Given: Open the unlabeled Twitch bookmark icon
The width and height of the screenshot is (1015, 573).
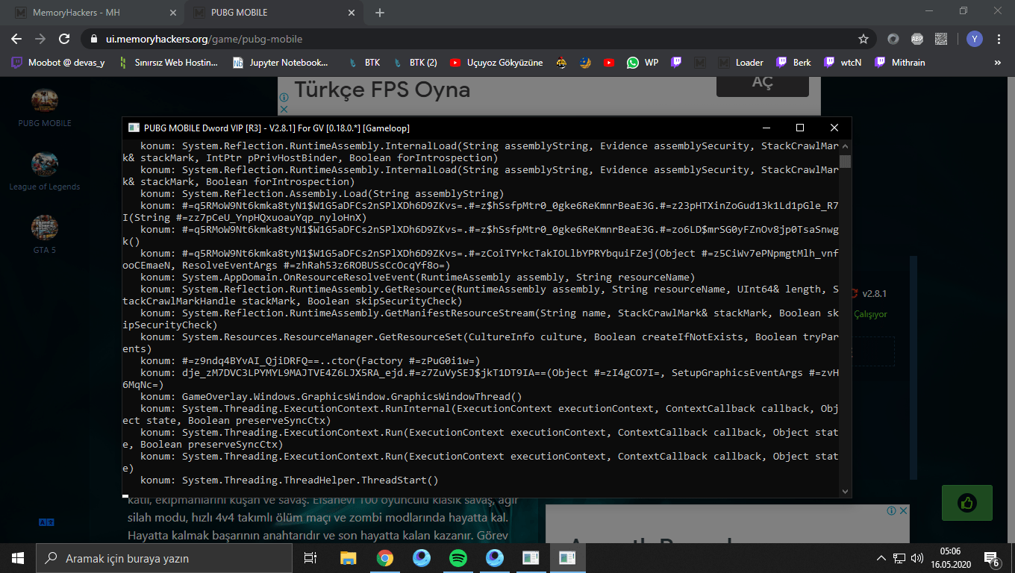Looking at the screenshot, I should (x=676, y=63).
